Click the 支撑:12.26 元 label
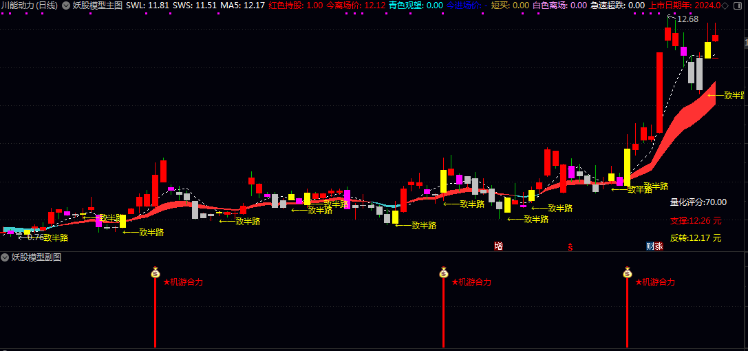The width and height of the screenshot is (748, 351). (696, 222)
